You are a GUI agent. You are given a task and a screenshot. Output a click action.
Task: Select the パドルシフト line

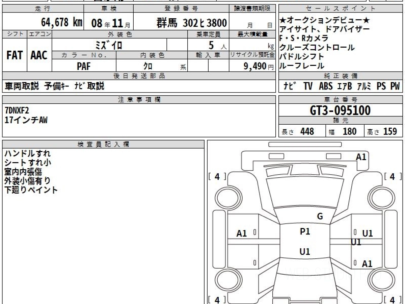pos(302,56)
